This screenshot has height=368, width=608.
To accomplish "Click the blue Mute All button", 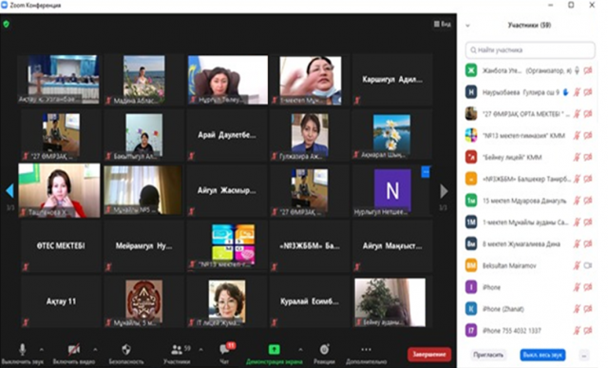I will pos(542,355).
